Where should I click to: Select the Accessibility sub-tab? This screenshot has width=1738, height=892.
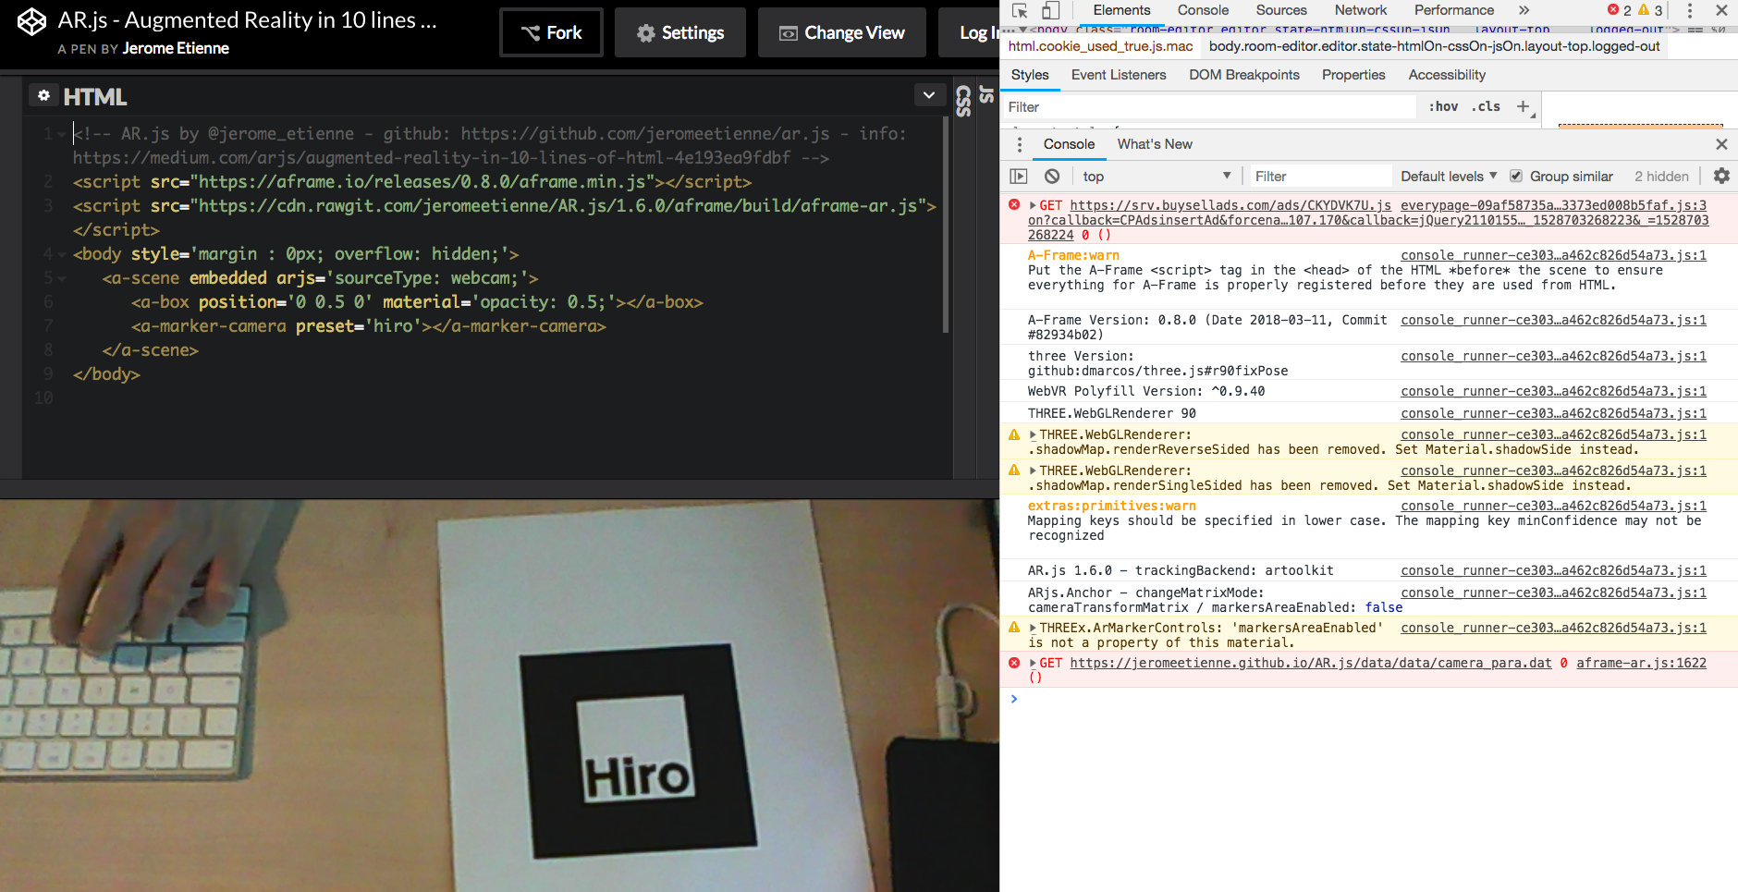1447,75
